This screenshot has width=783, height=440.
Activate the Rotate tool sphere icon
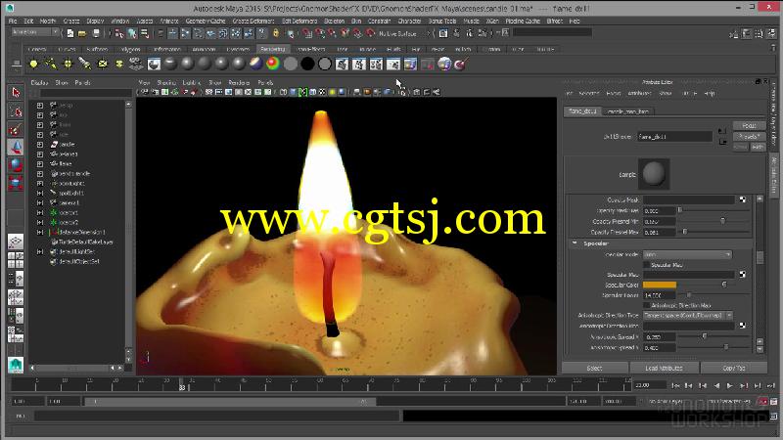click(16, 165)
